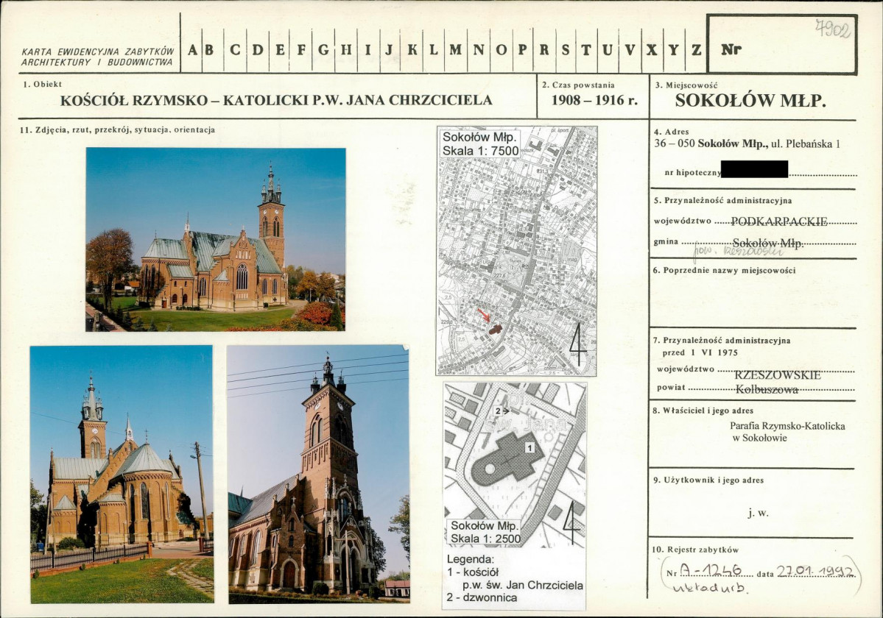
Task: Click the Nr field box
Action: [x=781, y=44]
